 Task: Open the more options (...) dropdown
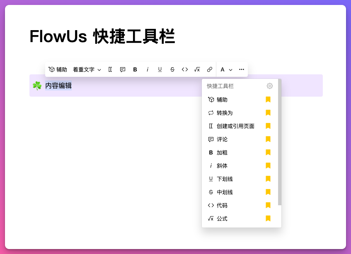tap(241, 69)
